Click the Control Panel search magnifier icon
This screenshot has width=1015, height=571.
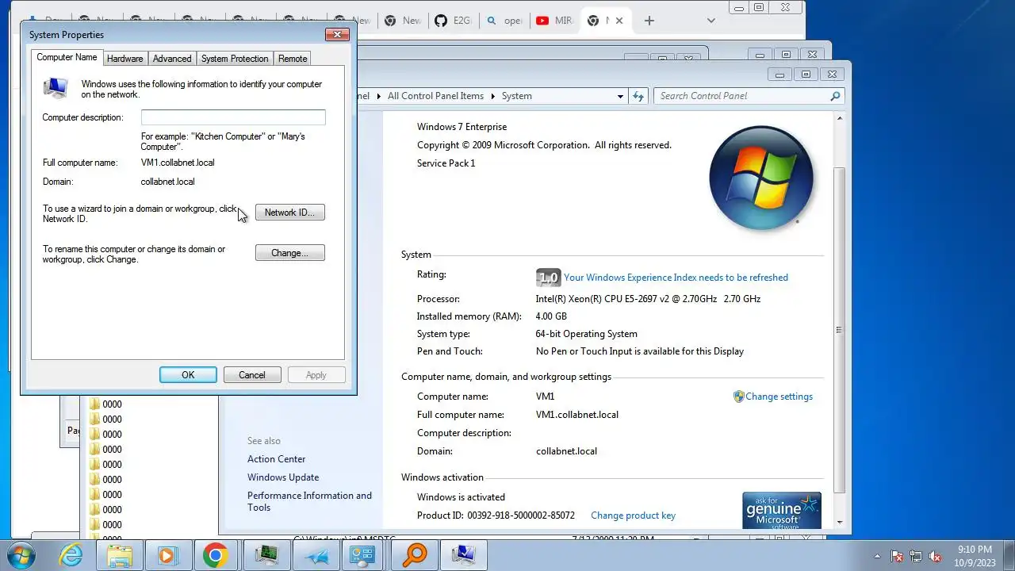pyautogui.click(x=835, y=96)
